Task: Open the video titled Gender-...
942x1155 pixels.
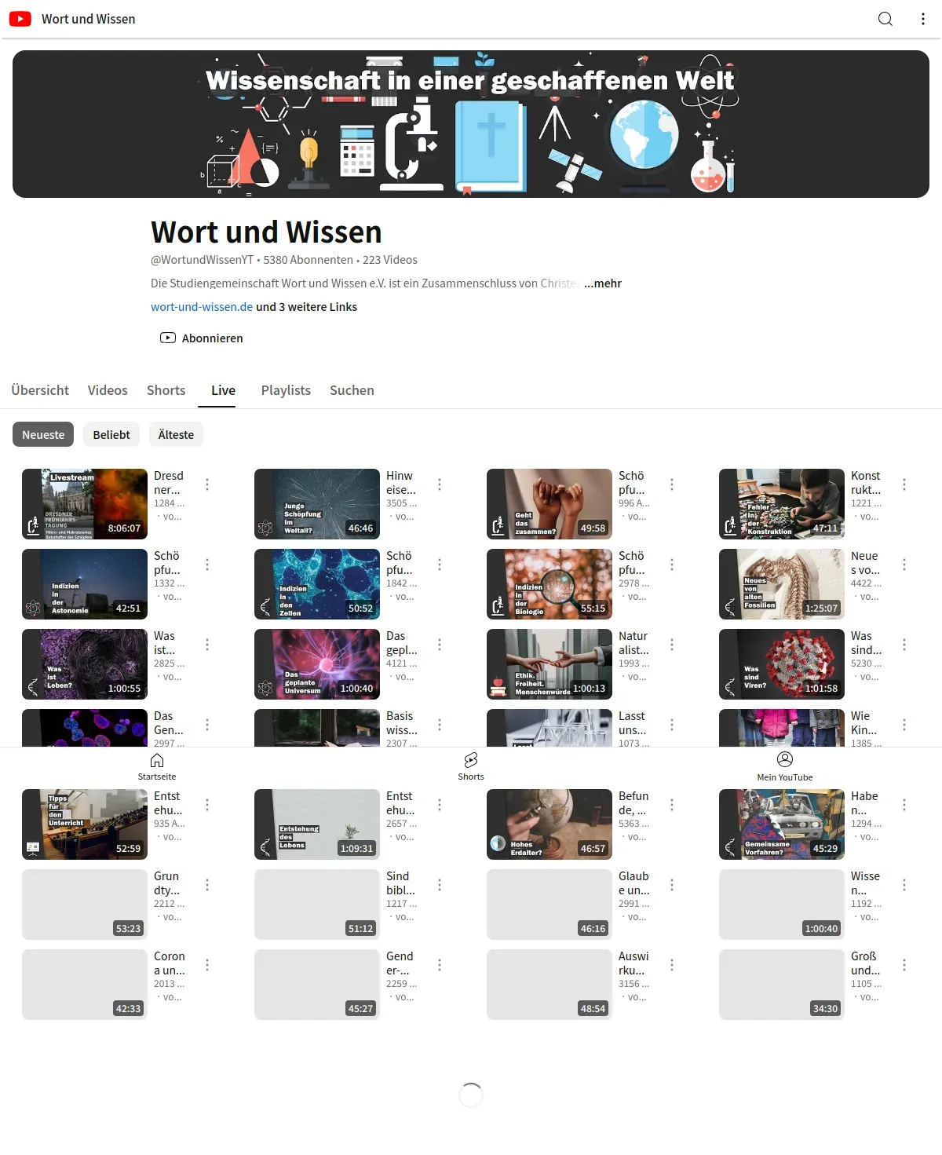Action: (x=400, y=963)
